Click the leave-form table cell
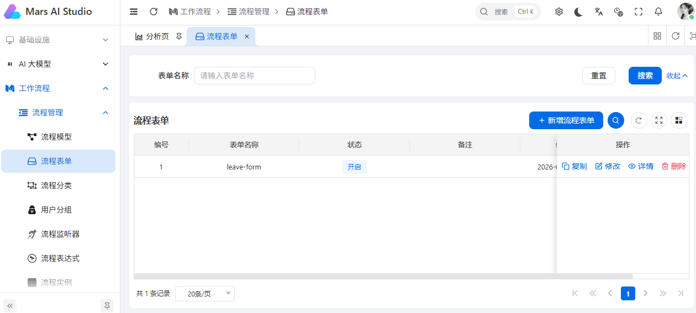The image size is (696, 313). point(244,167)
